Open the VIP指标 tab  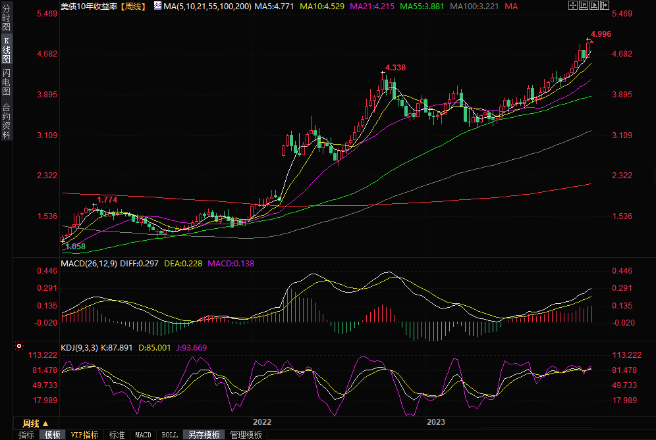click(84, 435)
